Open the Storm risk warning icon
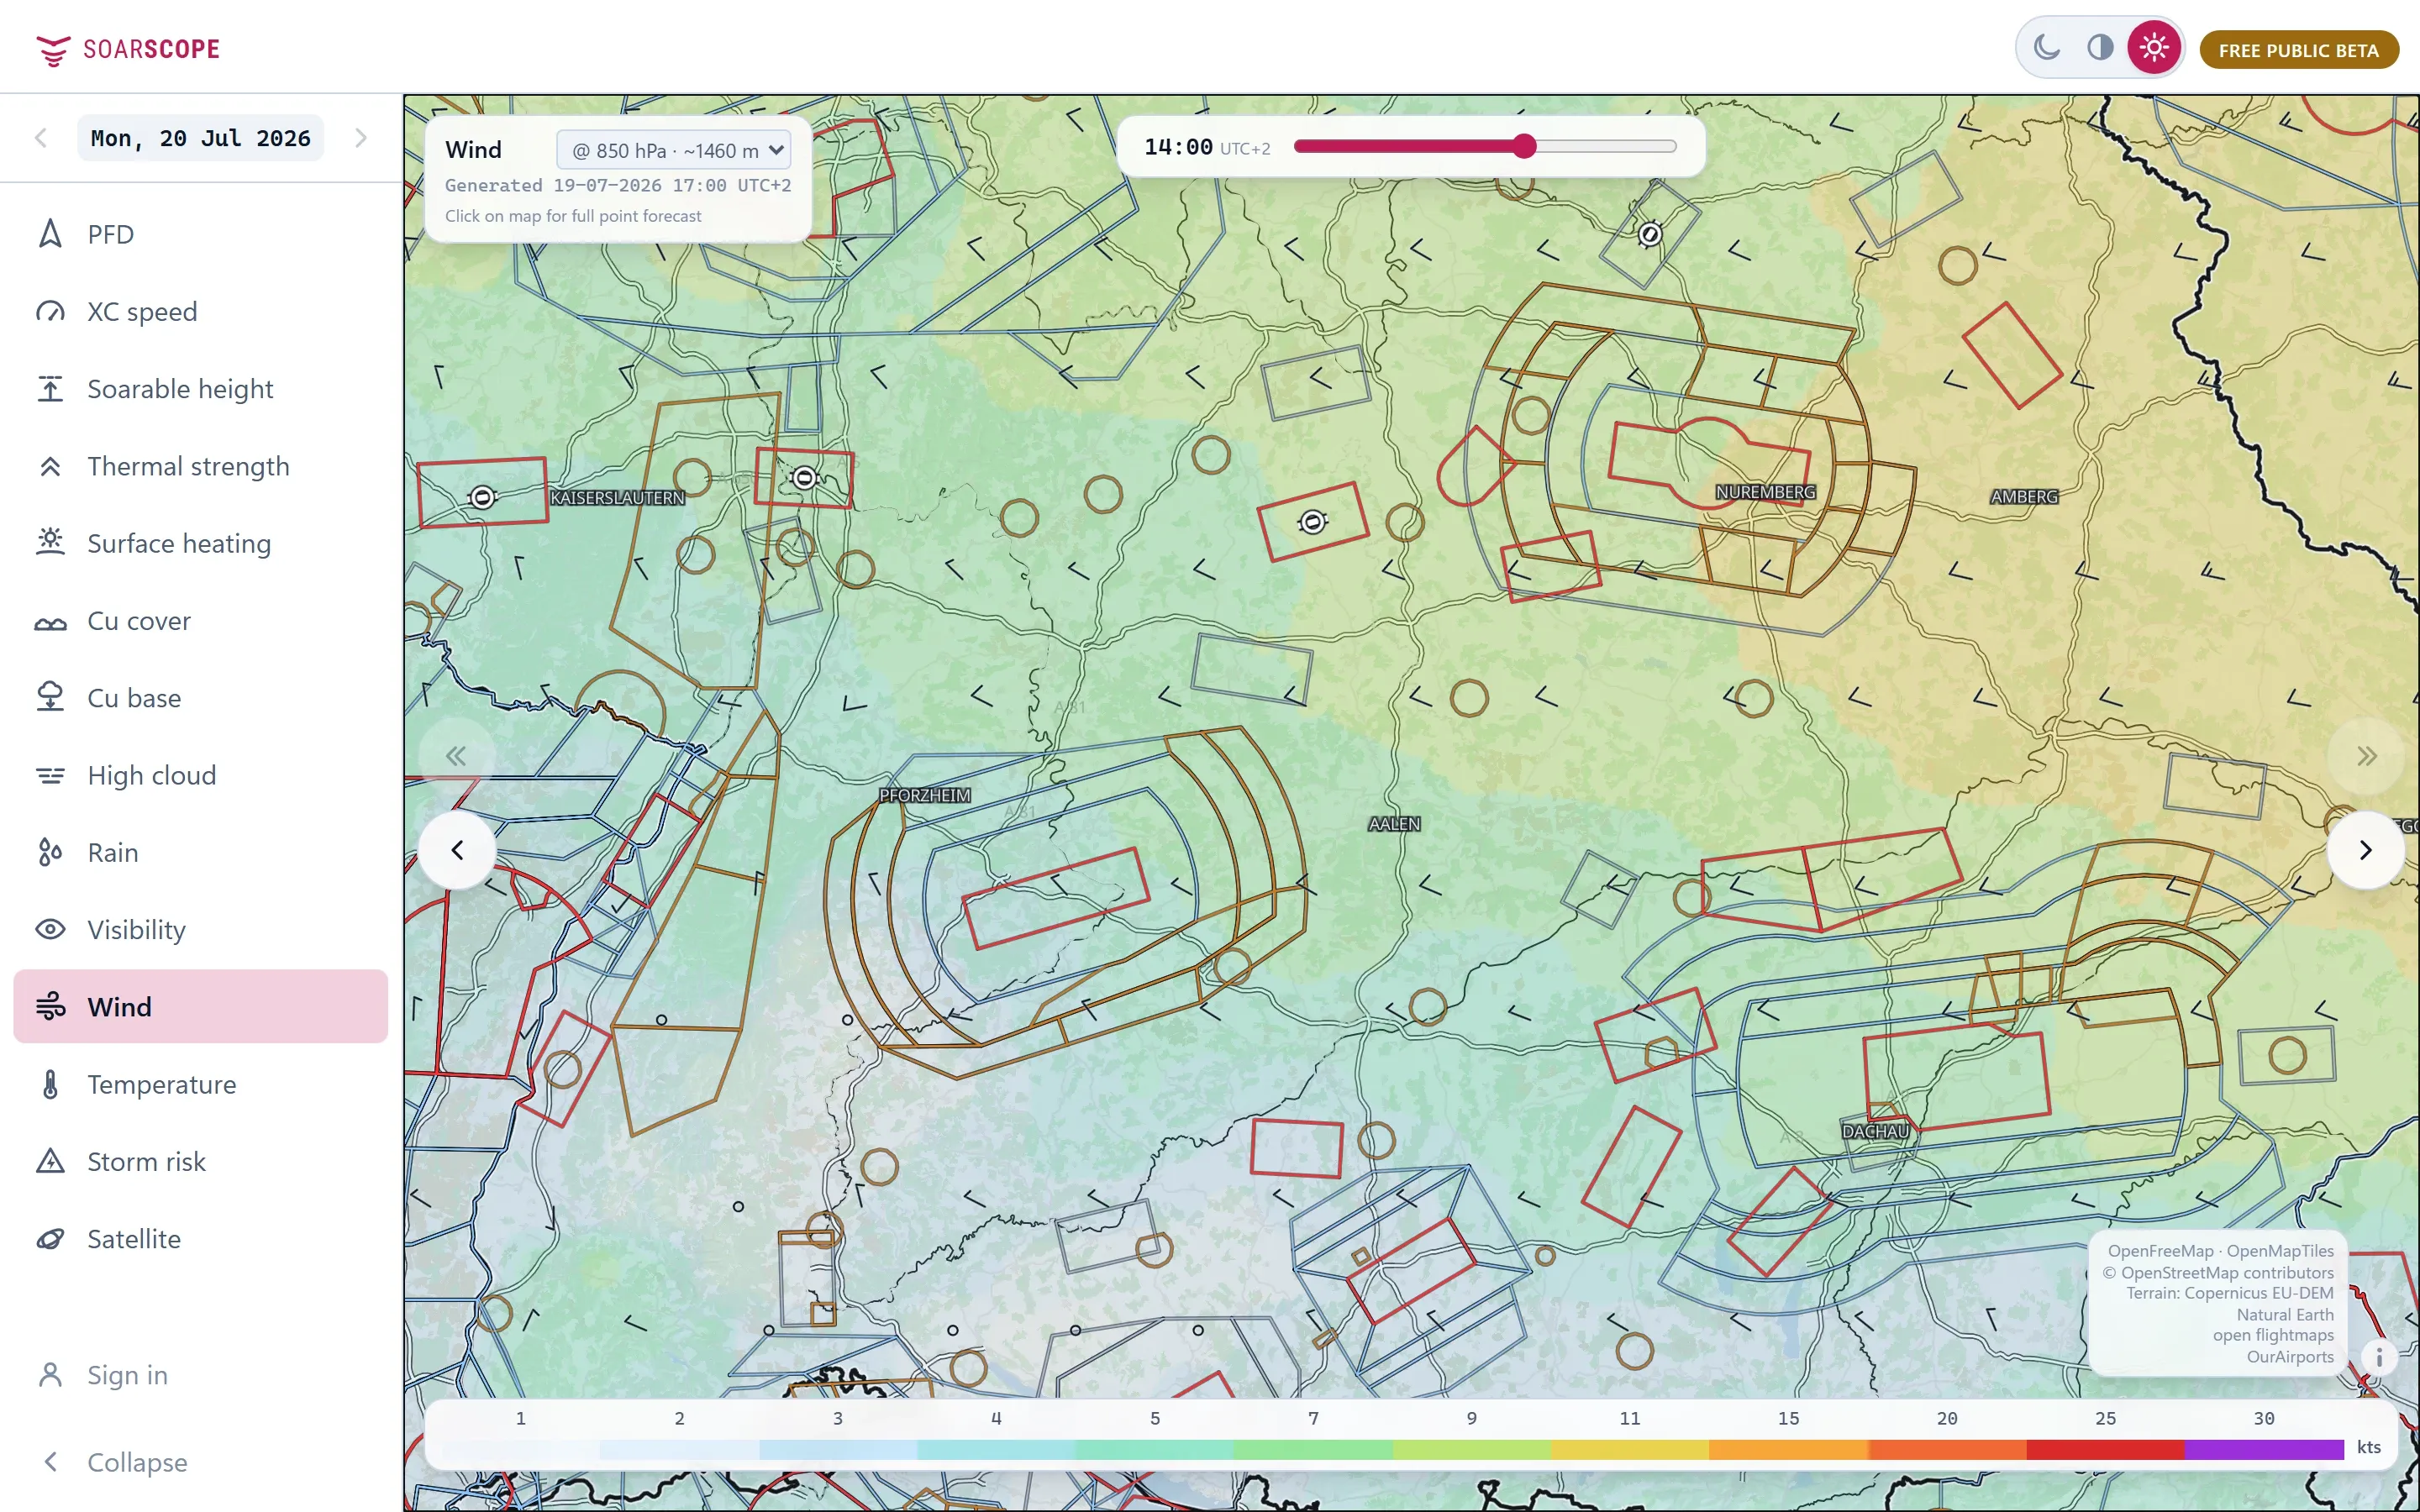Screen dimensions: 2420x1512 tap(50, 1162)
